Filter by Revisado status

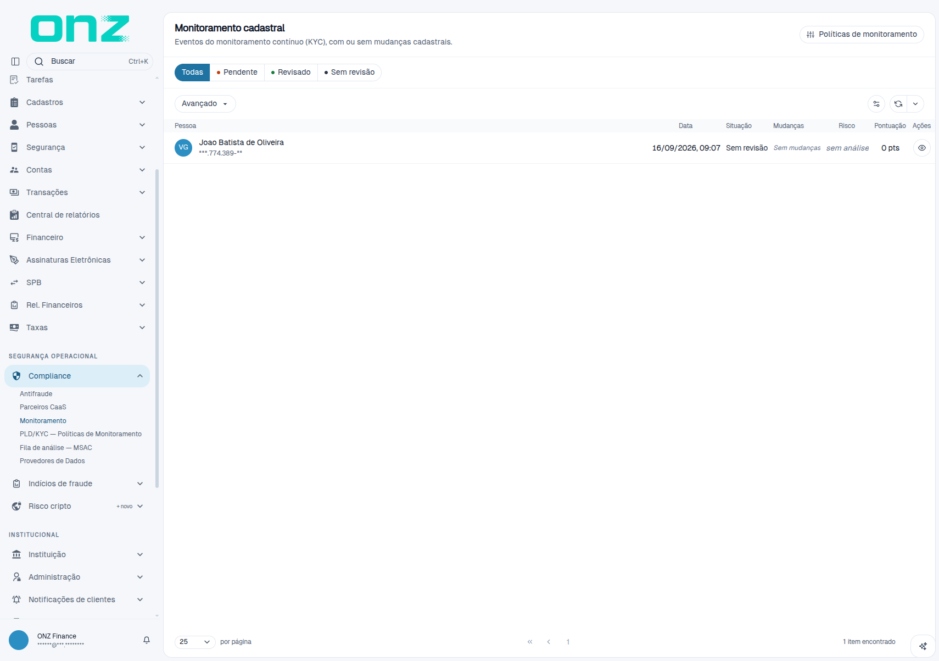pyautogui.click(x=291, y=72)
